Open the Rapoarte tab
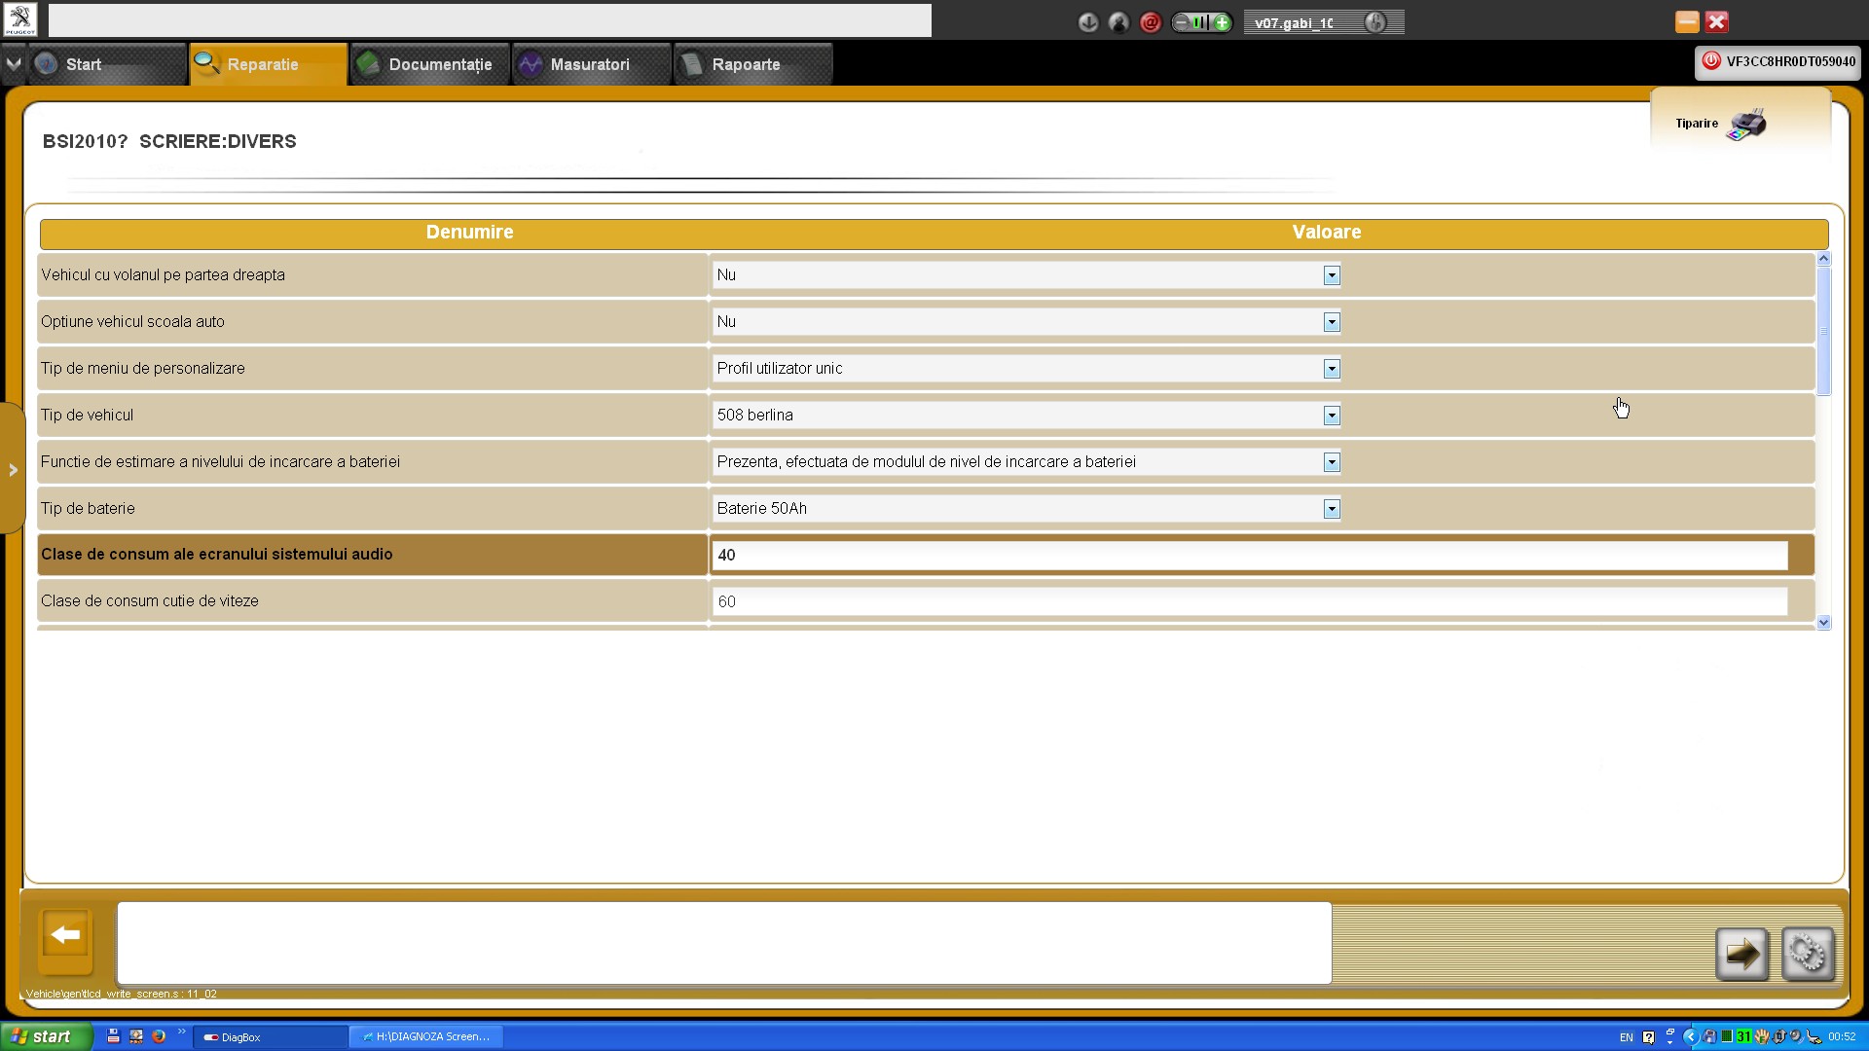The width and height of the screenshot is (1869, 1051). click(753, 64)
